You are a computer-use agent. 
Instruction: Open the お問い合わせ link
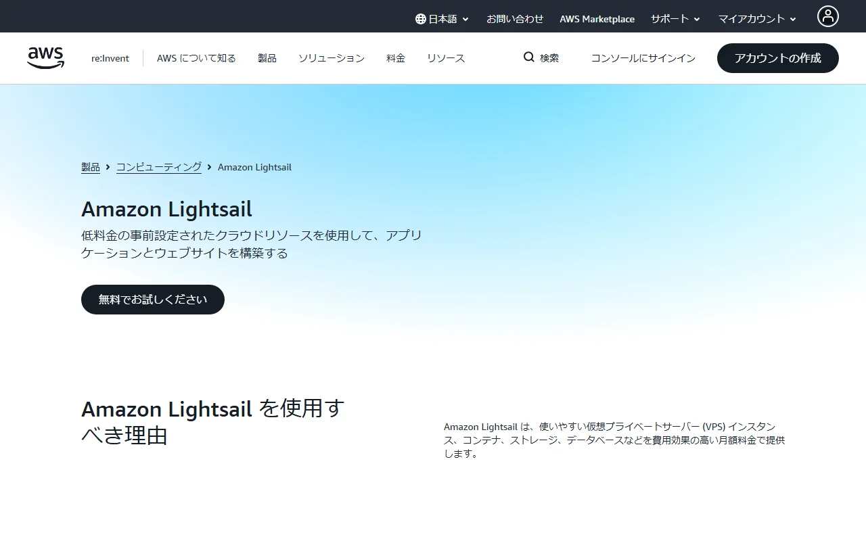coord(515,19)
